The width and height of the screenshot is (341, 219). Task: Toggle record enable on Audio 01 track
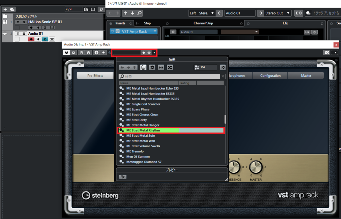click(x=31, y=39)
